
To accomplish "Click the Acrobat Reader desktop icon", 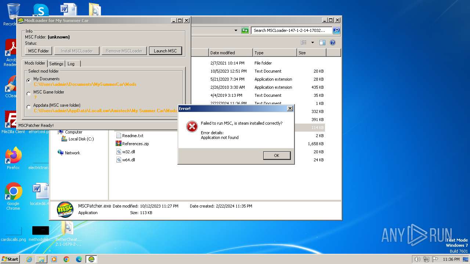I will [x=11, y=53].
